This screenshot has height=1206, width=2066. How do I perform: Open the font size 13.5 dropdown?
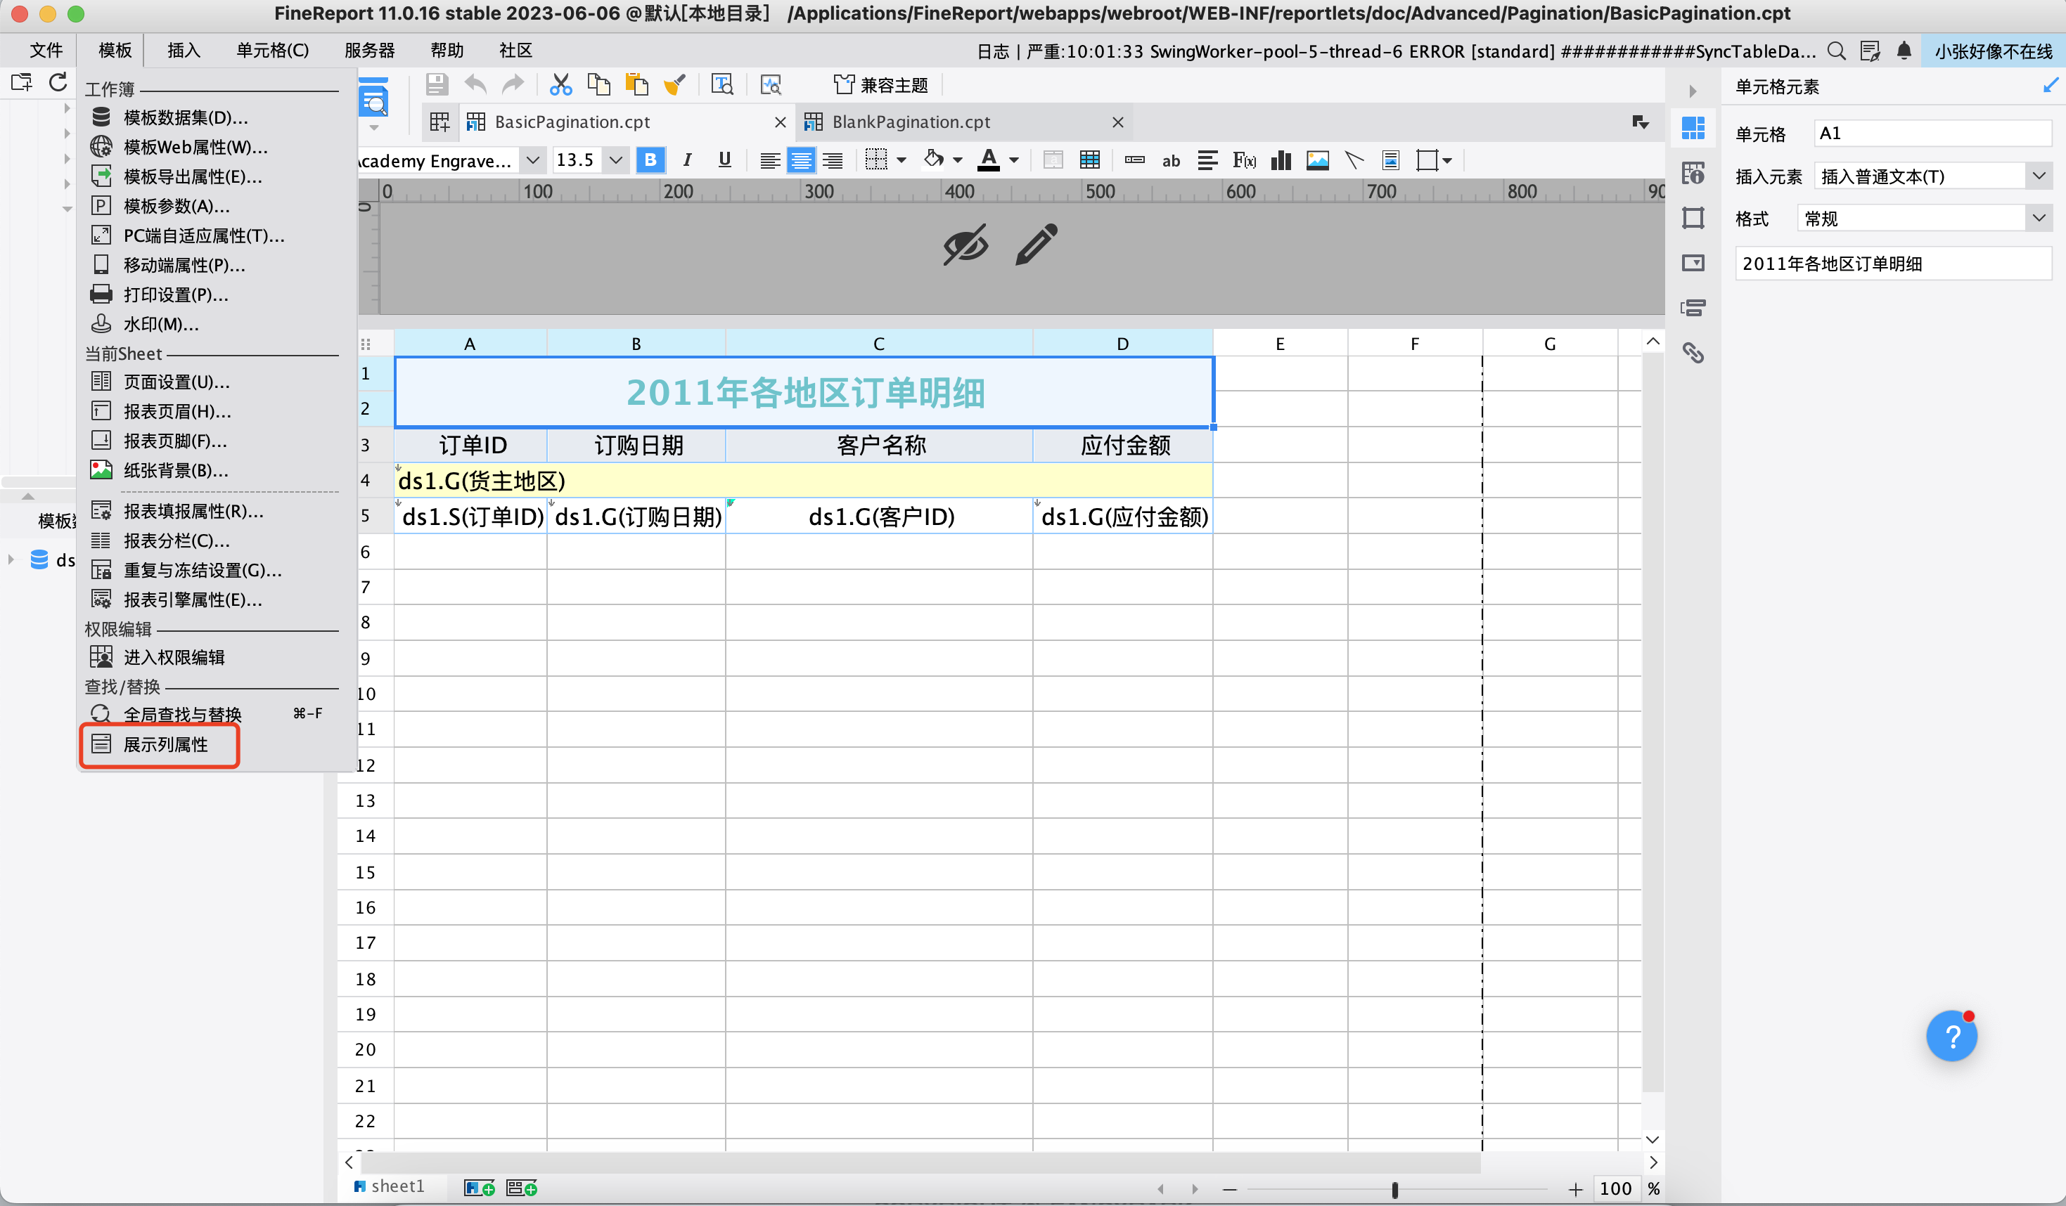pyautogui.click(x=616, y=160)
